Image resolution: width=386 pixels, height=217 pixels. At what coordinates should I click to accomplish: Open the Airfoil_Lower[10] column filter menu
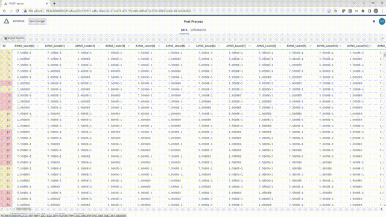(340, 46)
